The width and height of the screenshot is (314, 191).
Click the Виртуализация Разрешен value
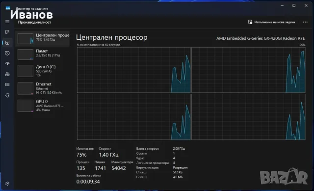coord(180,167)
